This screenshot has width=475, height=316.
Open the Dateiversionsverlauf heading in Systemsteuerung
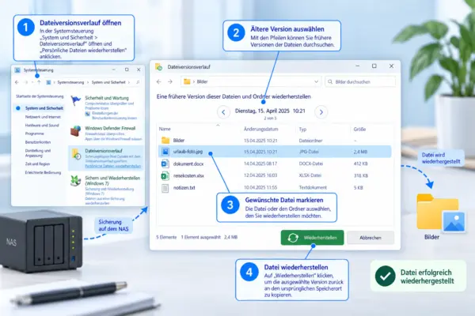click(104, 151)
